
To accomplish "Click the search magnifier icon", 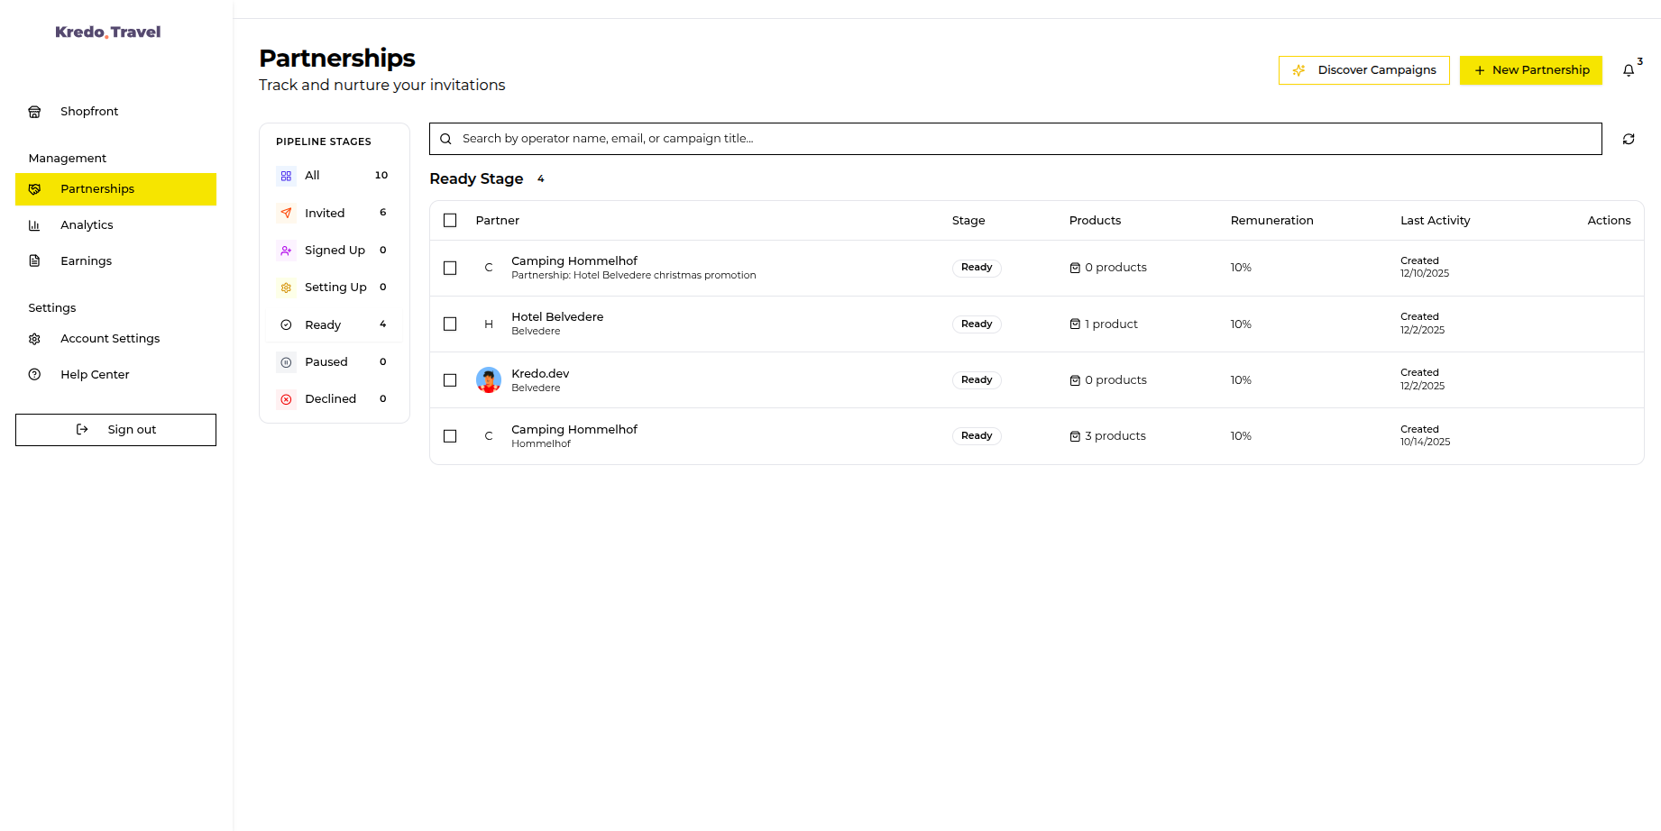I will (x=445, y=138).
